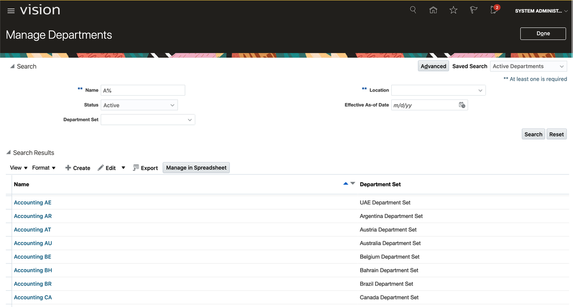Open global search from the top bar
The width and height of the screenshot is (573, 307).
(x=413, y=10)
